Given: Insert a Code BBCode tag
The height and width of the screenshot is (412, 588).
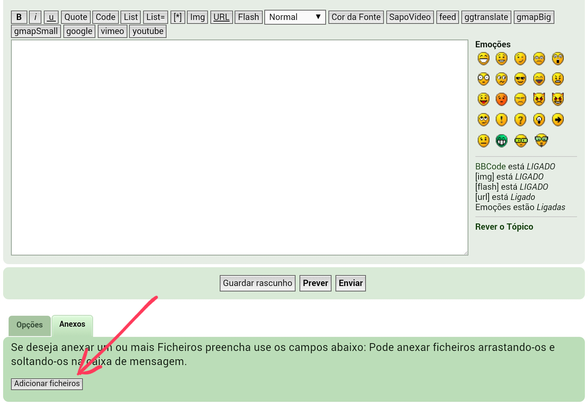Looking at the screenshot, I should pos(106,17).
